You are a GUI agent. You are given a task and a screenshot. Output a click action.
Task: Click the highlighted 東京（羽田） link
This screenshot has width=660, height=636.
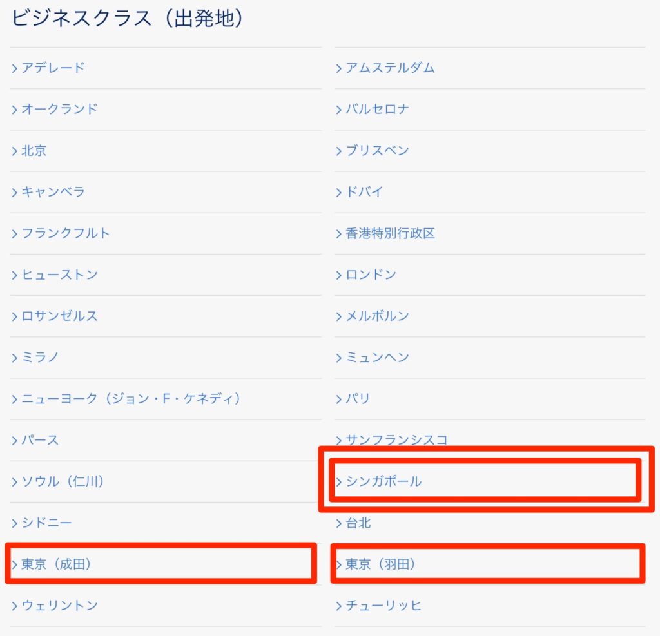pyautogui.click(x=381, y=564)
